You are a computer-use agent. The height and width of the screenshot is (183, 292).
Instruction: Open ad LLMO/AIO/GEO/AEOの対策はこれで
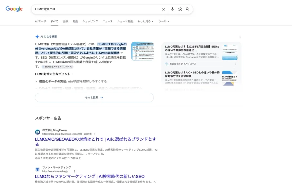click(95, 142)
